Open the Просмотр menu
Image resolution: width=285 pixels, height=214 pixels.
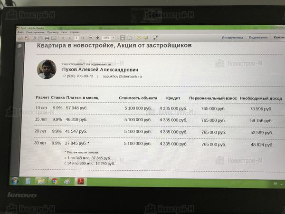[53, 32]
